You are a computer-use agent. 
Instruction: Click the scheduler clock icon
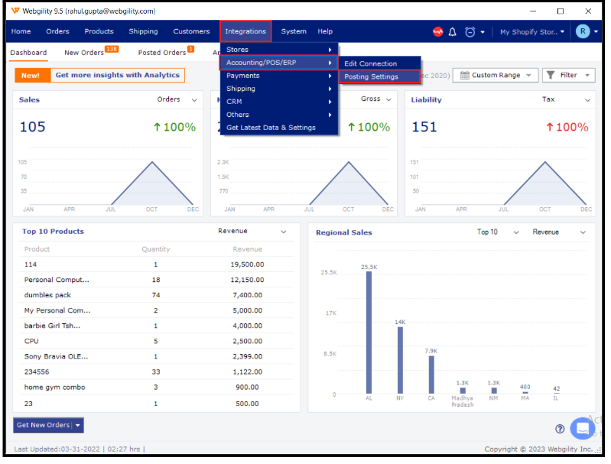click(x=470, y=32)
